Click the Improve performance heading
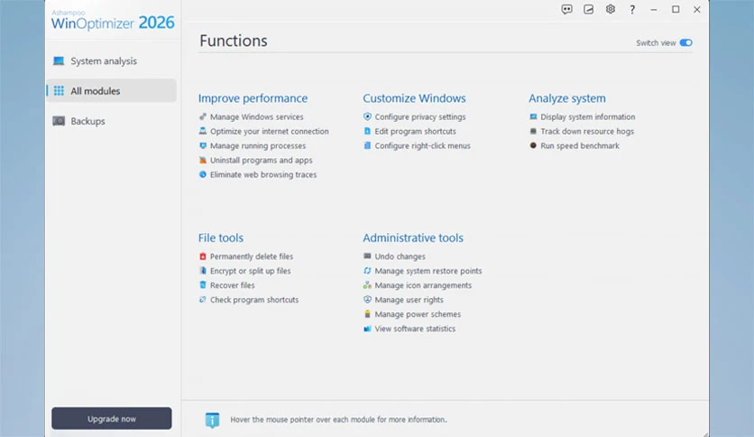Image resolution: width=754 pixels, height=437 pixels. (x=253, y=98)
